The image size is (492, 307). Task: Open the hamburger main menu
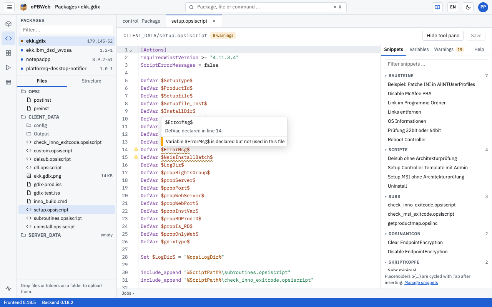click(x=10, y=7)
